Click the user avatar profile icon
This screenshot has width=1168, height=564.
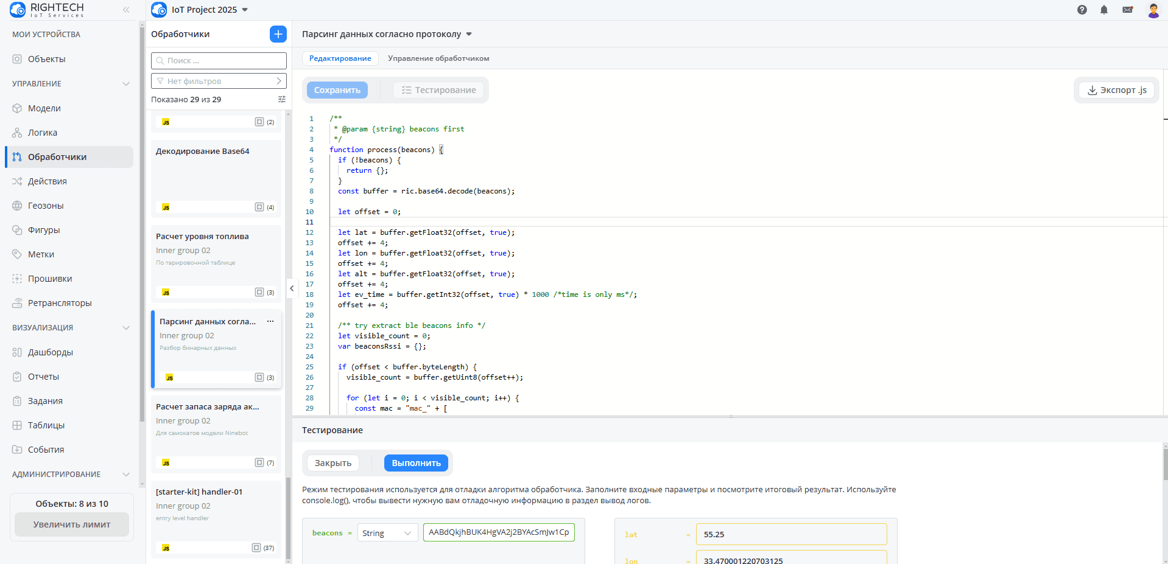pos(1153,10)
